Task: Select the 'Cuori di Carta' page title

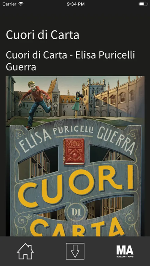Action: tap(43, 35)
